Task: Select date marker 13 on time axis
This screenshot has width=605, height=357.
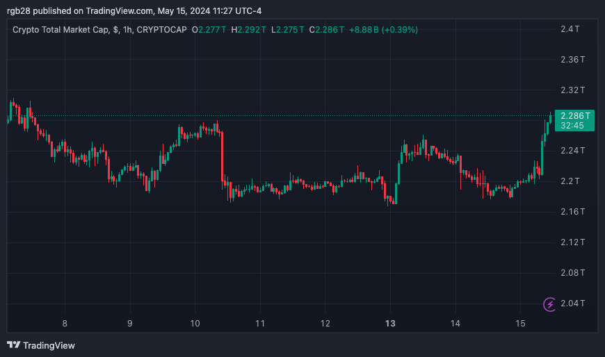Action: pos(390,324)
